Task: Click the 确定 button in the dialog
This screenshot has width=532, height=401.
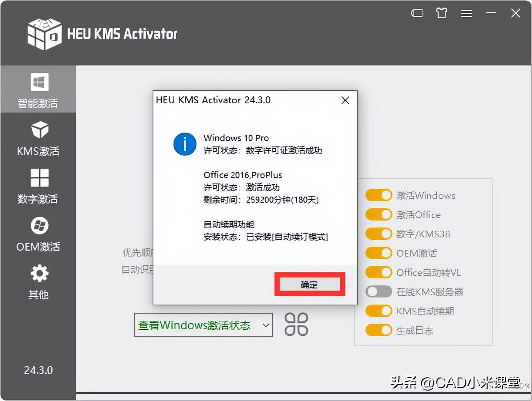Action: [x=310, y=285]
